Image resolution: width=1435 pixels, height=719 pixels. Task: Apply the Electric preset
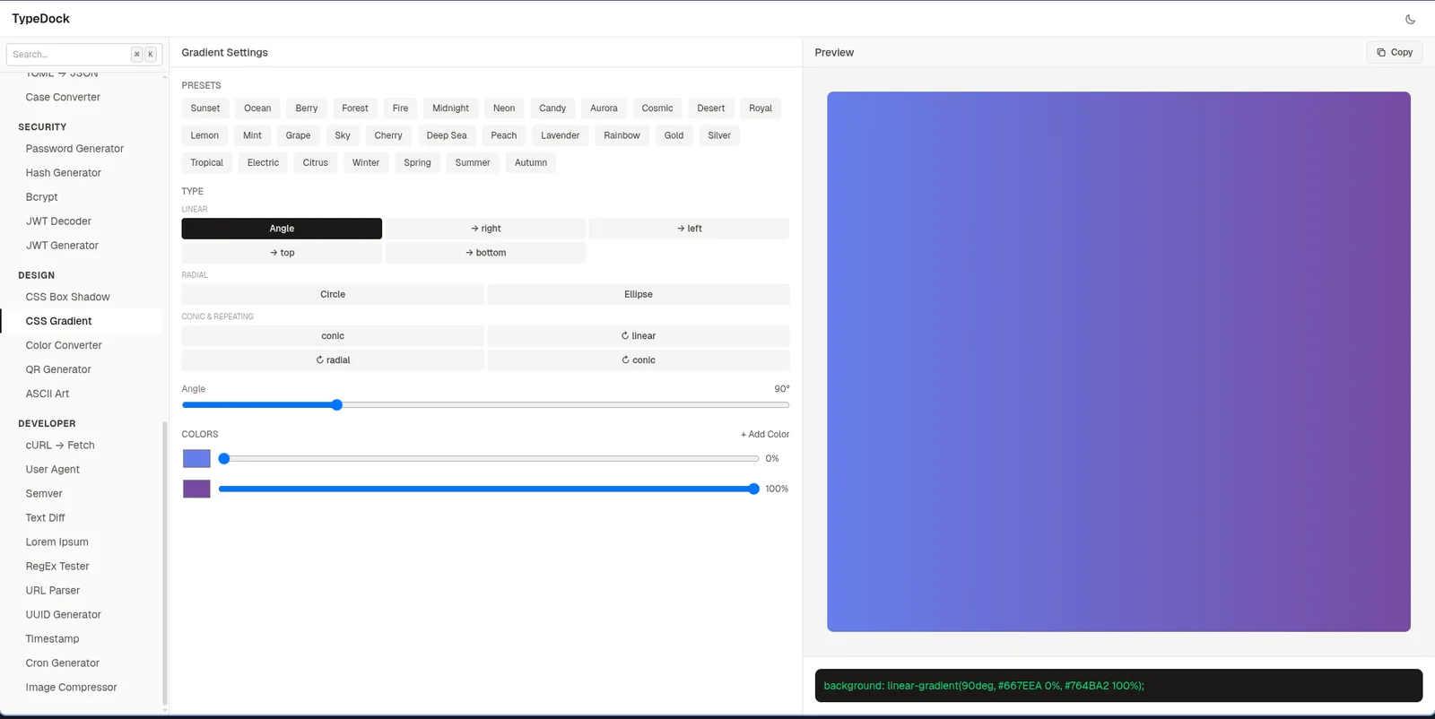(x=263, y=163)
